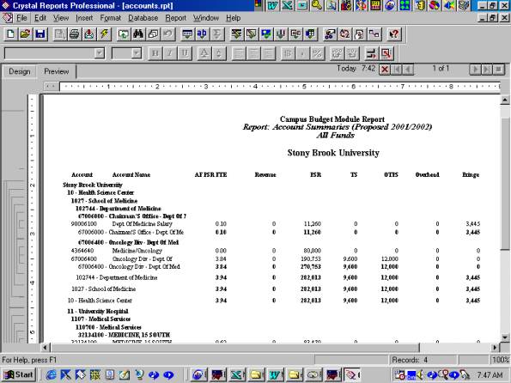Refresh report data with lightning bolt icon
Viewport: 511px width, 383px height.
104,33
